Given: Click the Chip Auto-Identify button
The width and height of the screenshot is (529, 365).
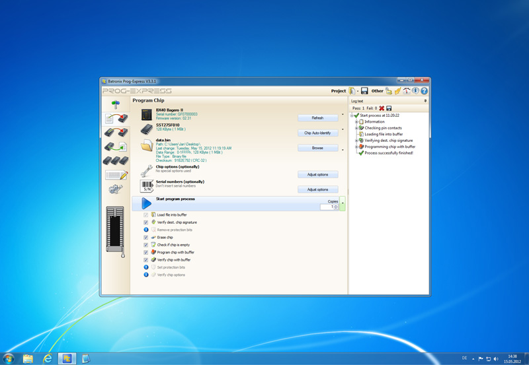Looking at the screenshot, I should pos(318,133).
